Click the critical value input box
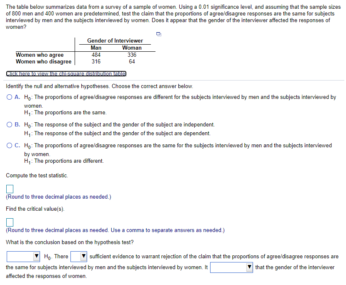The width and height of the screenshot is (346, 285). point(10,222)
